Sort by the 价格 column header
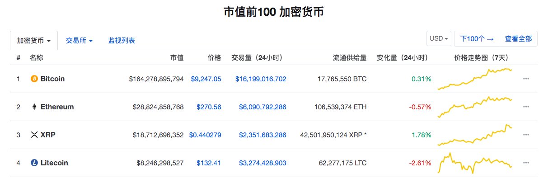 [x=215, y=58]
